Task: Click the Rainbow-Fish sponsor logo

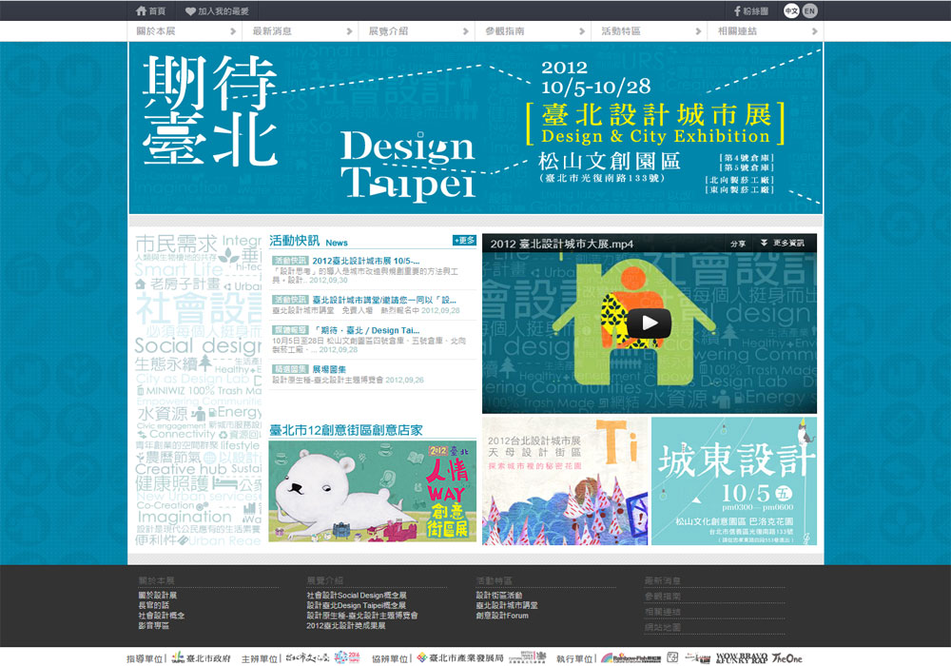Action: coord(631,658)
